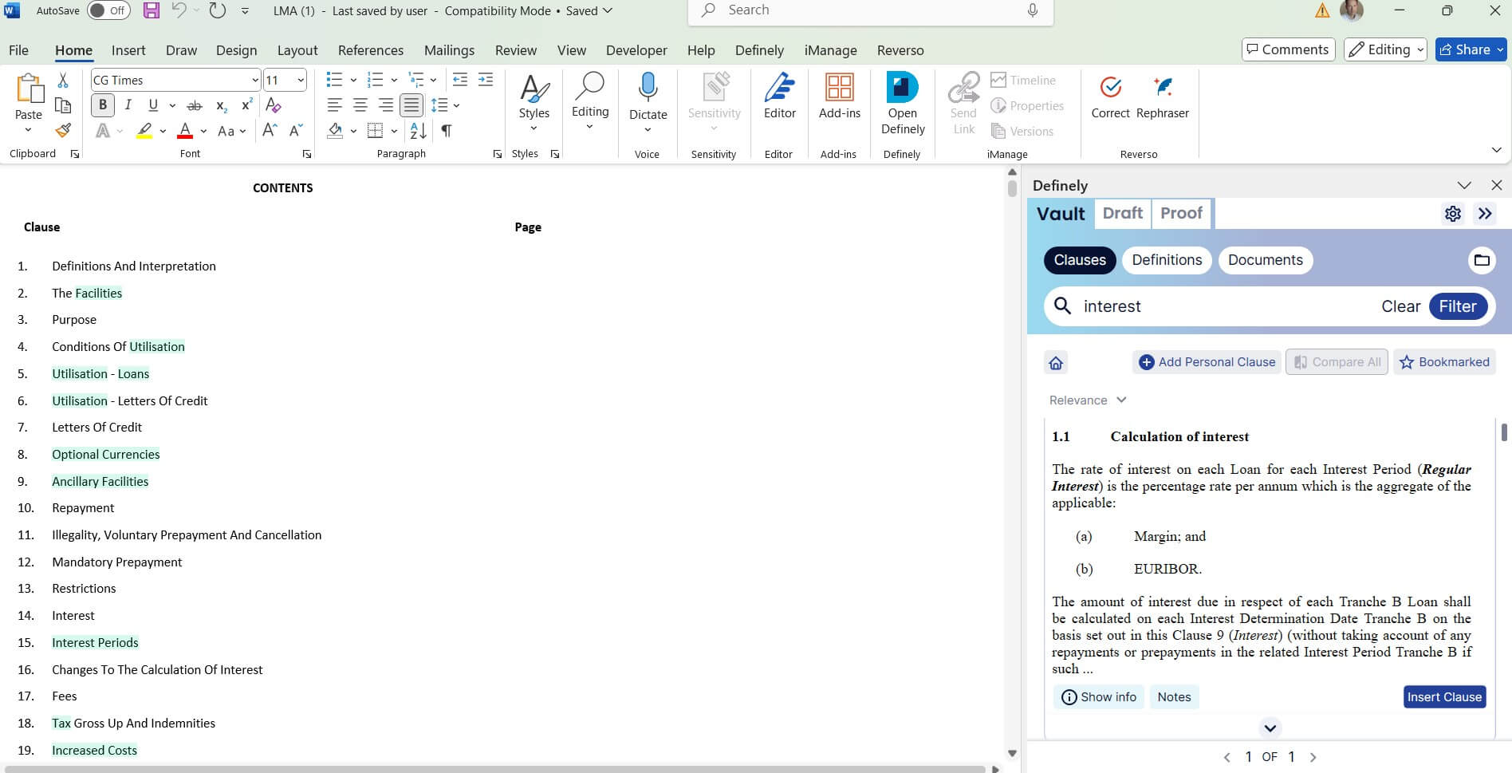This screenshot has height=773, width=1512.
Task: Switch to the References ribbon tab
Action: pyautogui.click(x=370, y=50)
